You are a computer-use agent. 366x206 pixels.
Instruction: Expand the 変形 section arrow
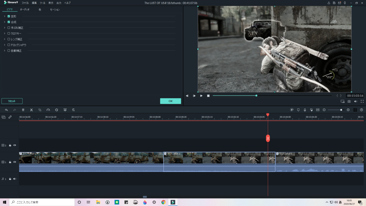tap(5, 16)
